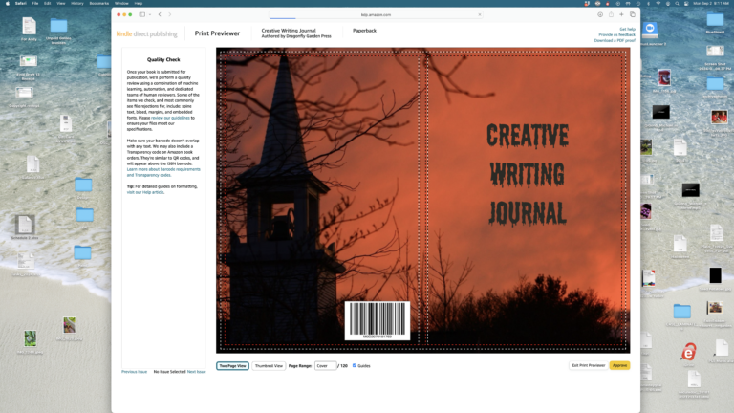The image size is (734, 413).
Task: Open the Bookmarks menu in menu bar
Action: point(98,3)
